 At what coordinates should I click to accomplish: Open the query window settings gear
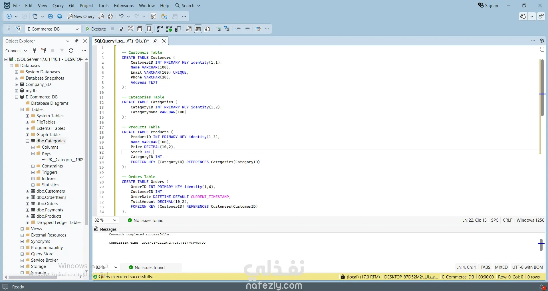pyautogui.click(x=542, y=41)
